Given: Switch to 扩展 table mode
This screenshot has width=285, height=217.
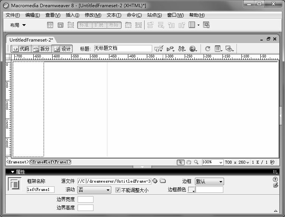Looking at the screenshot, I should (99, 25).
